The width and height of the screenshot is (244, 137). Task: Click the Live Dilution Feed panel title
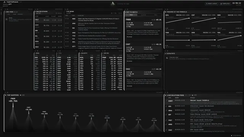click(175, 95)
